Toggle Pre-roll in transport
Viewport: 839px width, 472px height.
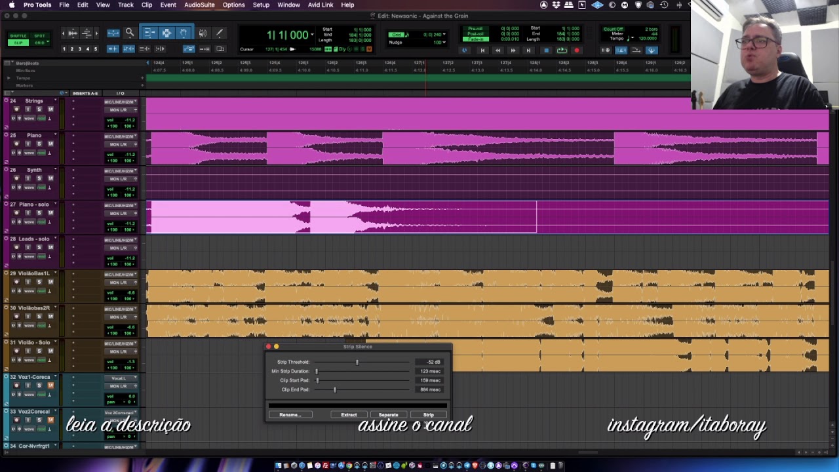click(x=475, y=29)
